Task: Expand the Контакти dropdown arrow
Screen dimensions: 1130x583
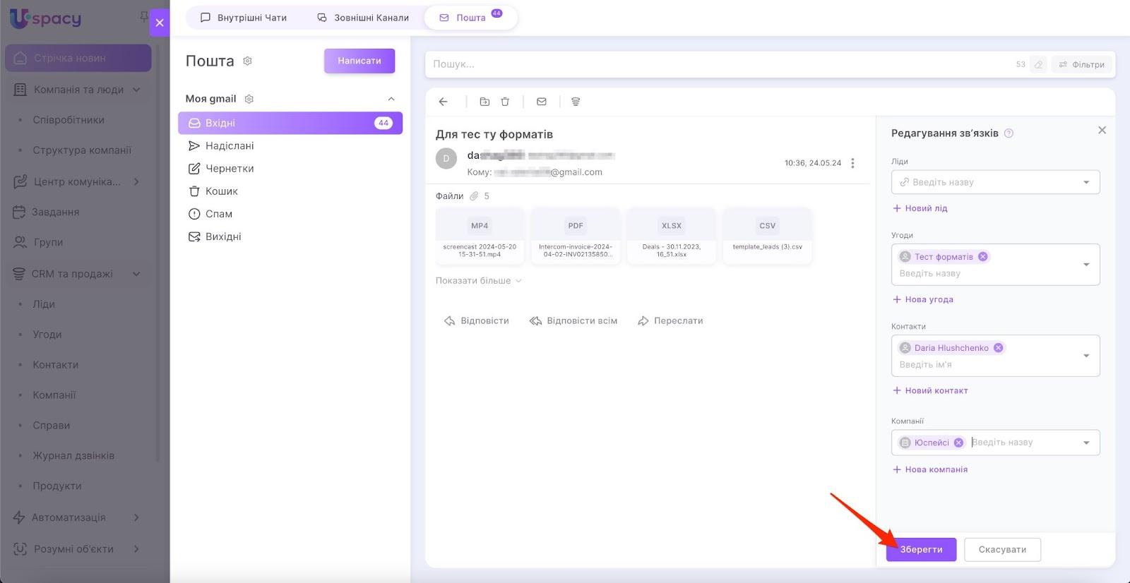Action: point(1086,356)
